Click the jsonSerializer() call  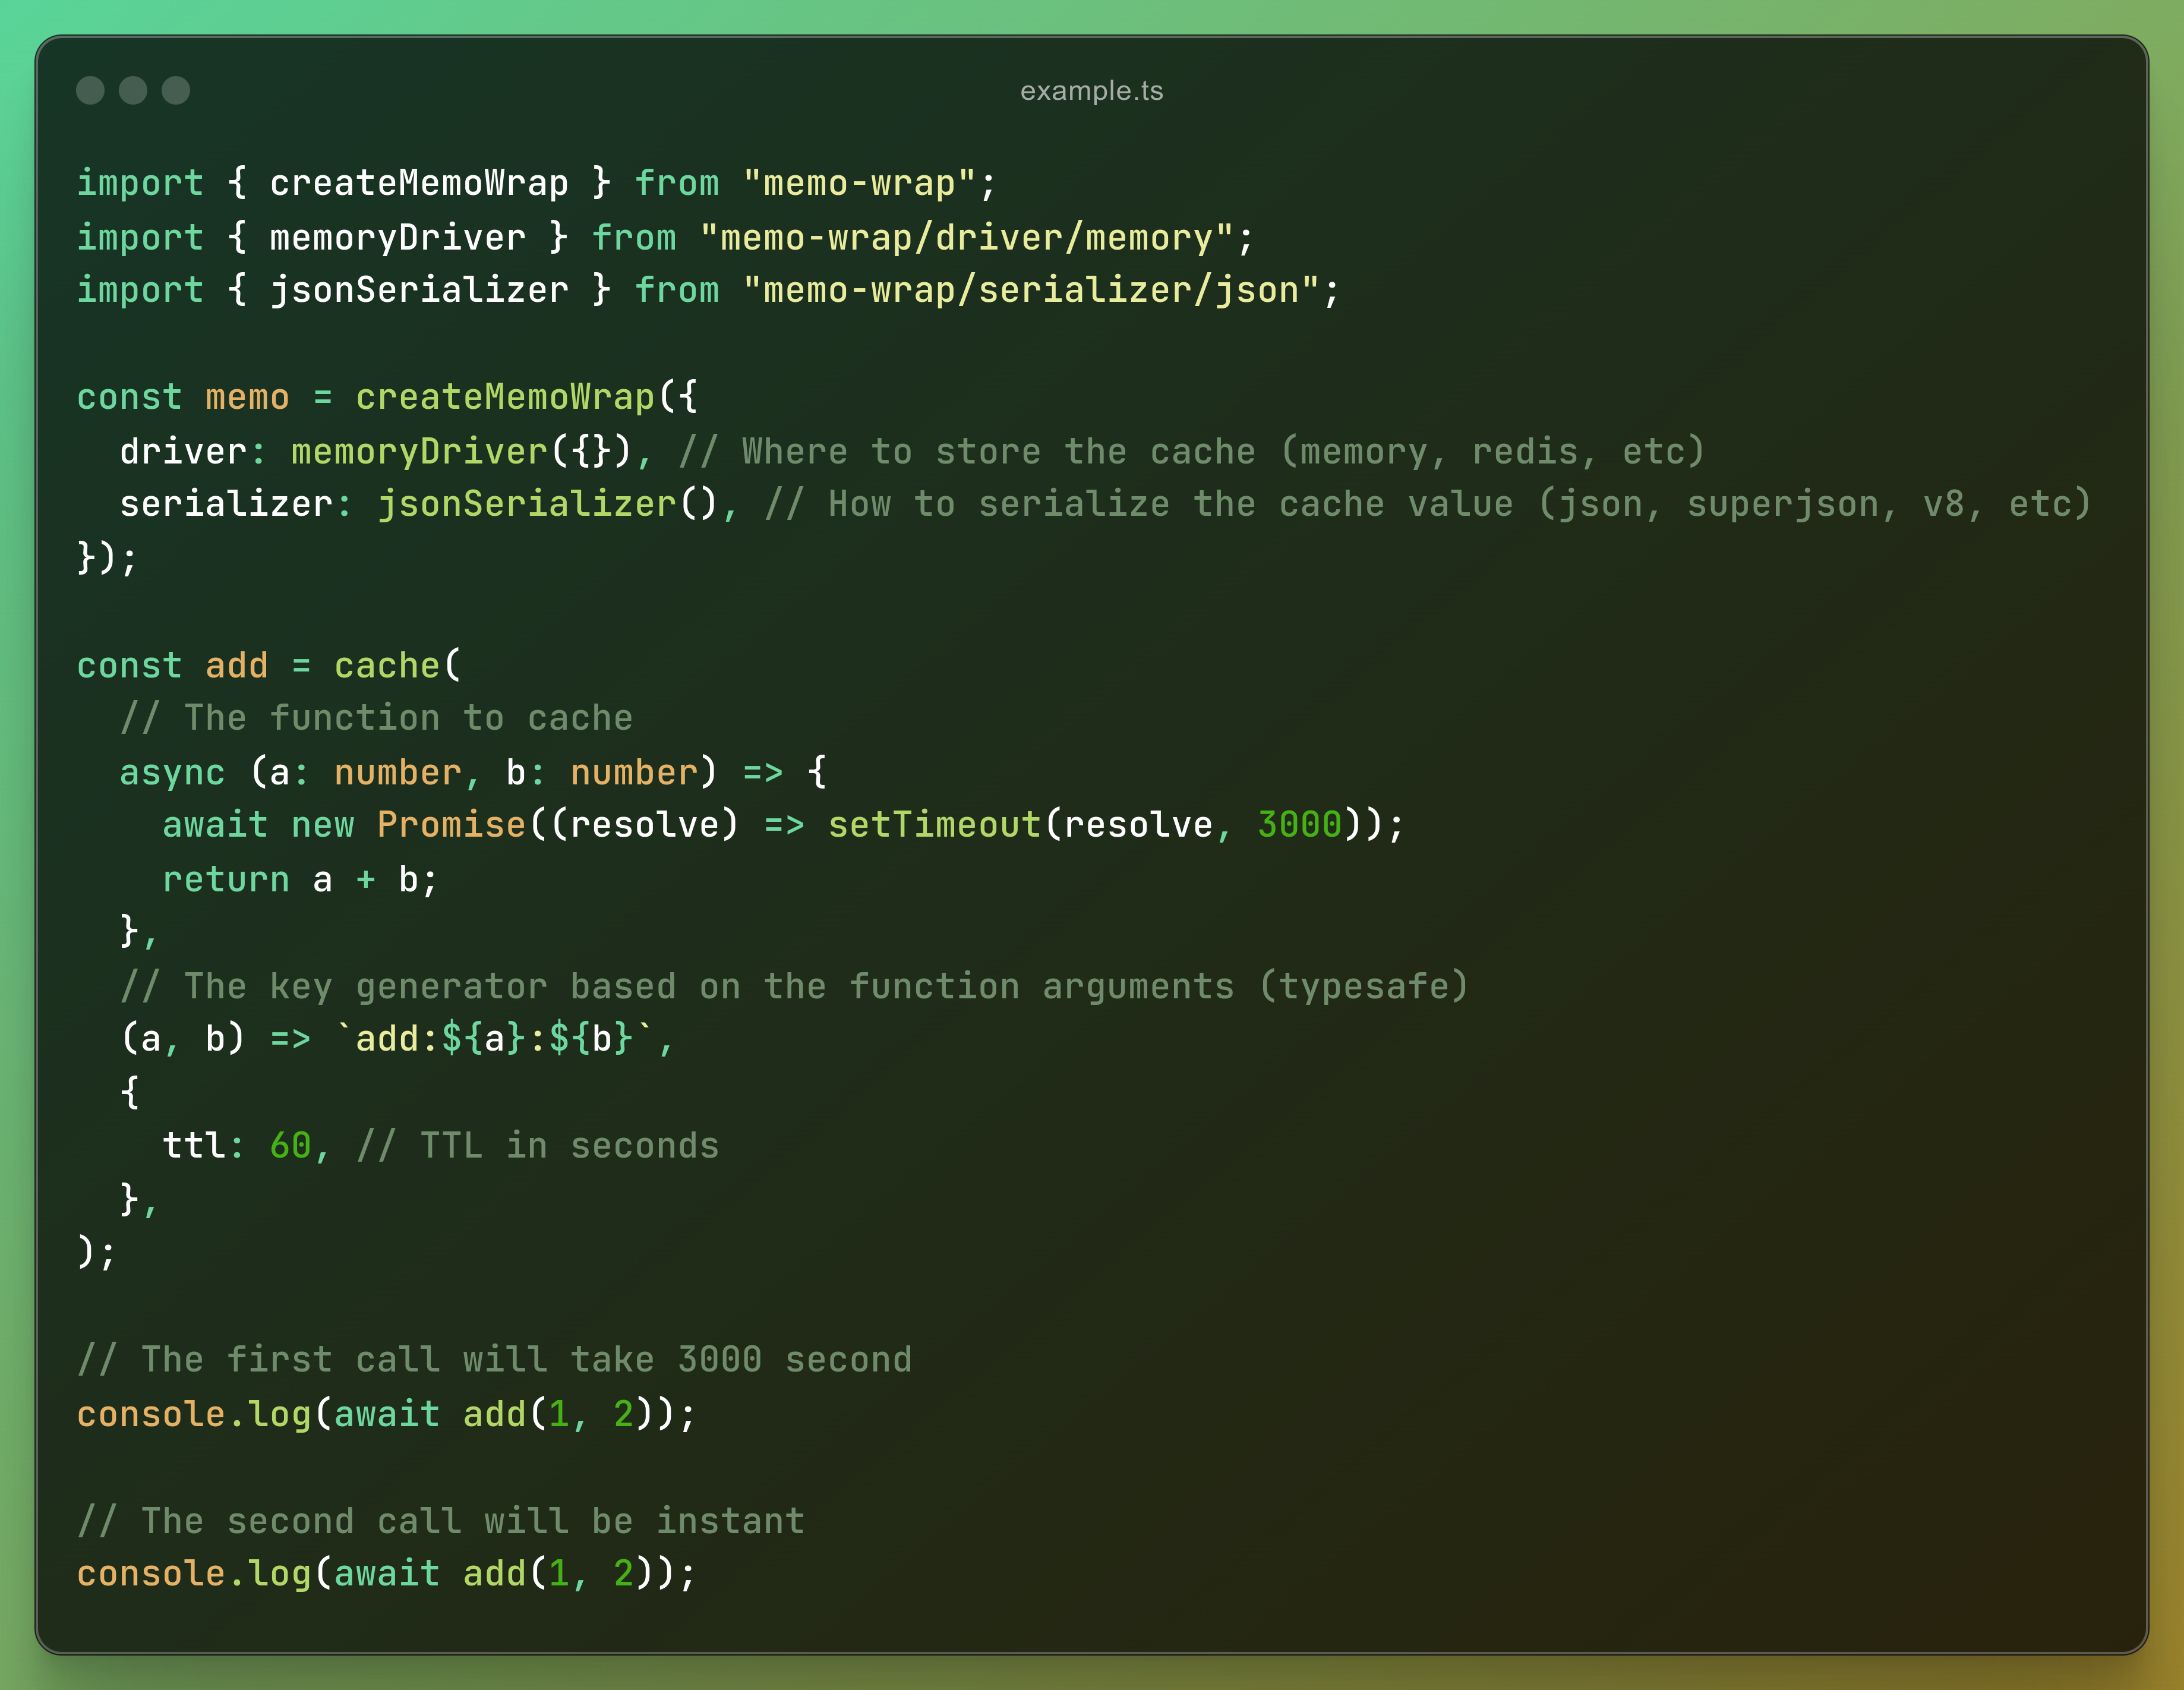pos(547,504)
